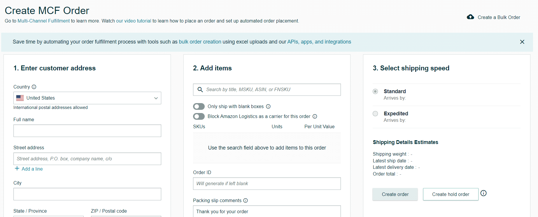Click the cloud upload icon for bulk orders
538x217 pixels.
click(x=470, y=17)
